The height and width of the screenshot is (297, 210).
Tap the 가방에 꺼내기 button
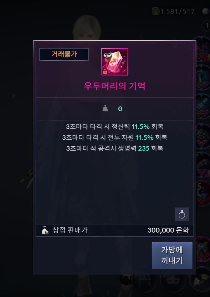pyautogui.click(x=172, y=255)
